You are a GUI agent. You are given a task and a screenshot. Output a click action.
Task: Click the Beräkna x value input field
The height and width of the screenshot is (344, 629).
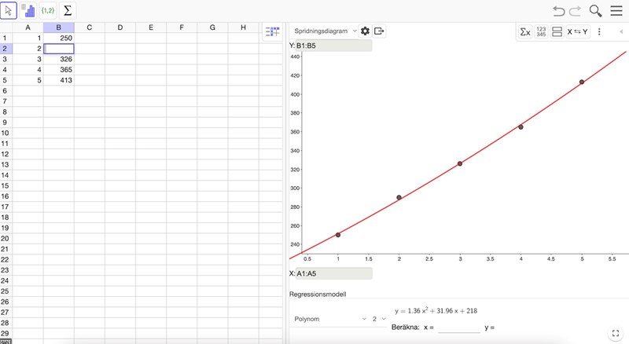pyautogui.click(x=458, y=327)
